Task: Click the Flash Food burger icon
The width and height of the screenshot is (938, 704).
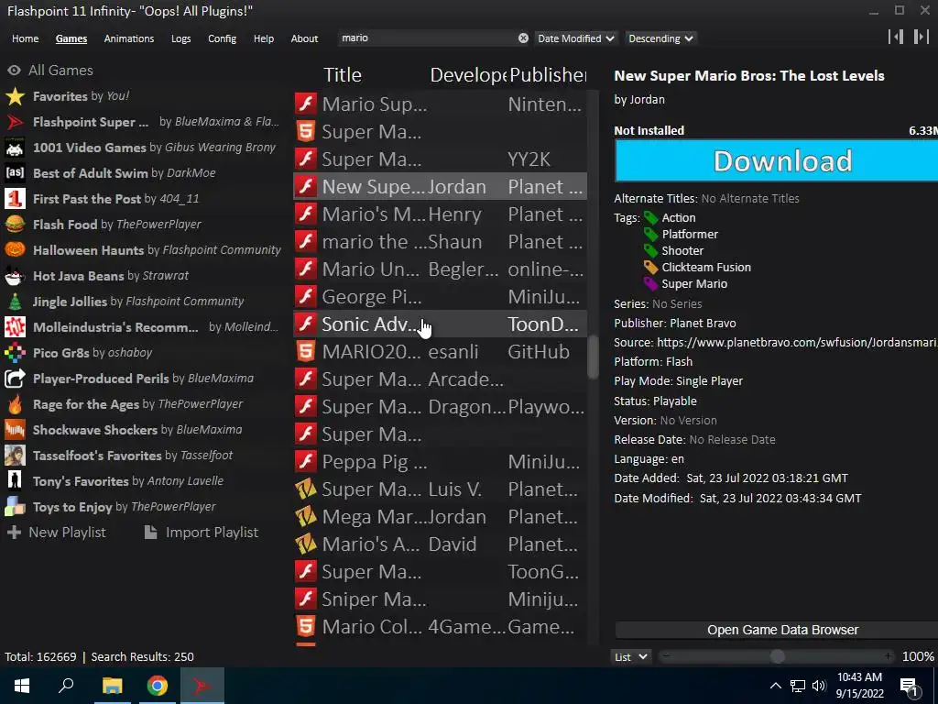Action: click(x=15, y=225)
